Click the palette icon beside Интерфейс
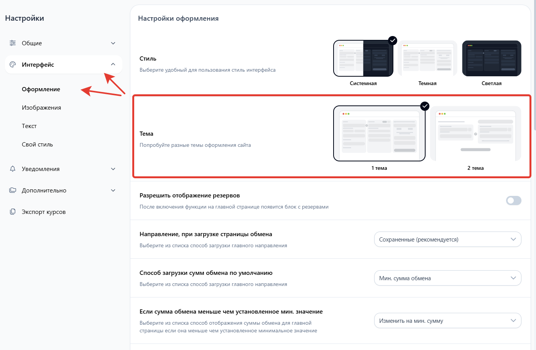The image size is (536, 350). pyautogui.click(x=13, y=64)
